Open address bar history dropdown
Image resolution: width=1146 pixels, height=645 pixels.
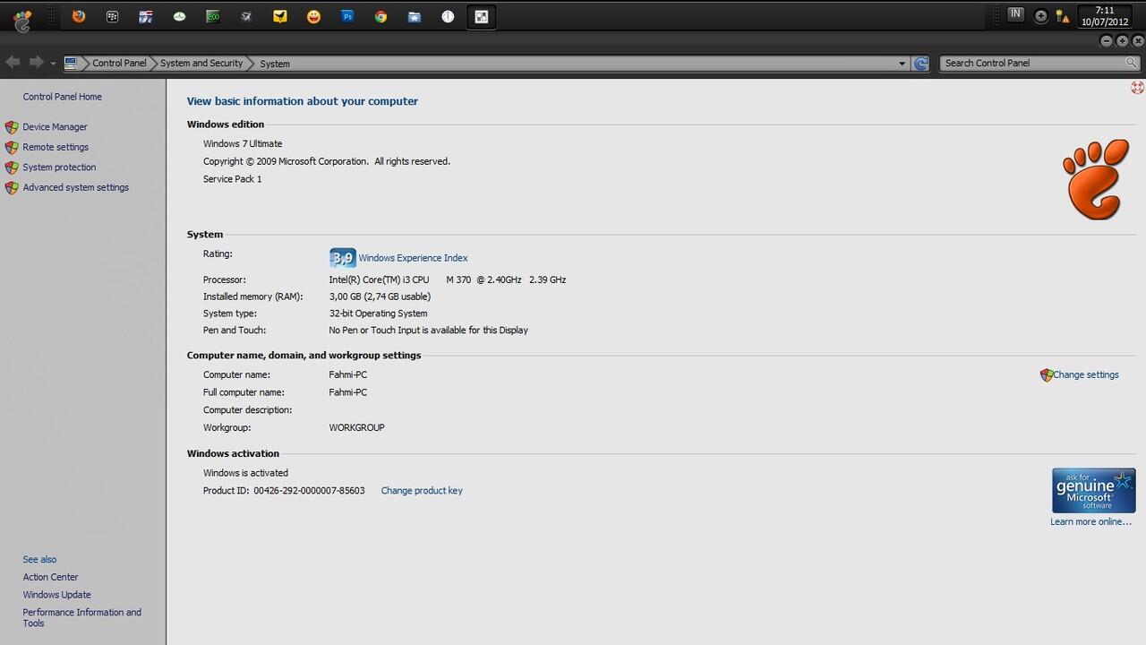902,64
